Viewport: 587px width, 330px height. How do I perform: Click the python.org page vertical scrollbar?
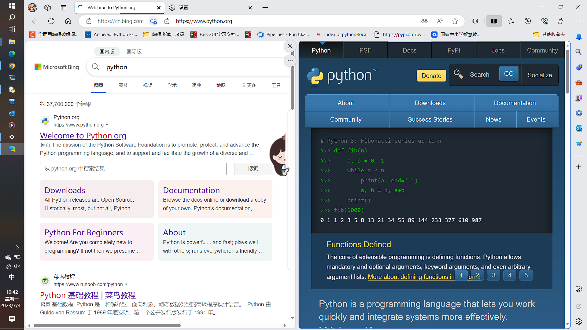567,72
